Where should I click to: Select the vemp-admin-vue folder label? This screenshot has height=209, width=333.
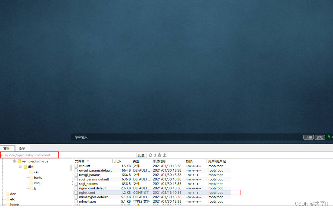pos(35,161)
